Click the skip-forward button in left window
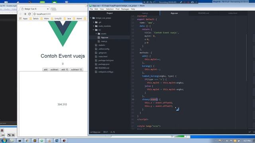255x143 pixels. [3, 135]
